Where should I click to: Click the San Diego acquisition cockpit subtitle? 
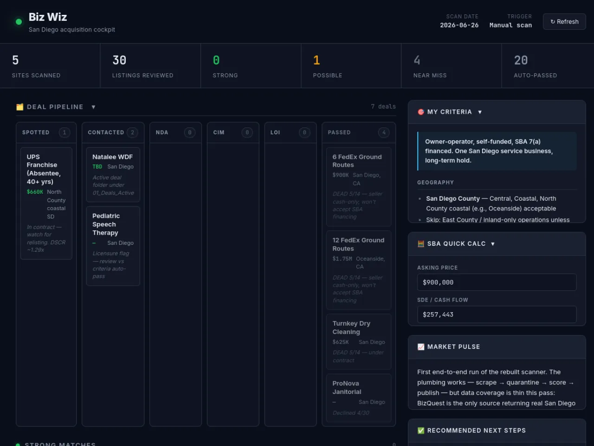click(72, 30)
